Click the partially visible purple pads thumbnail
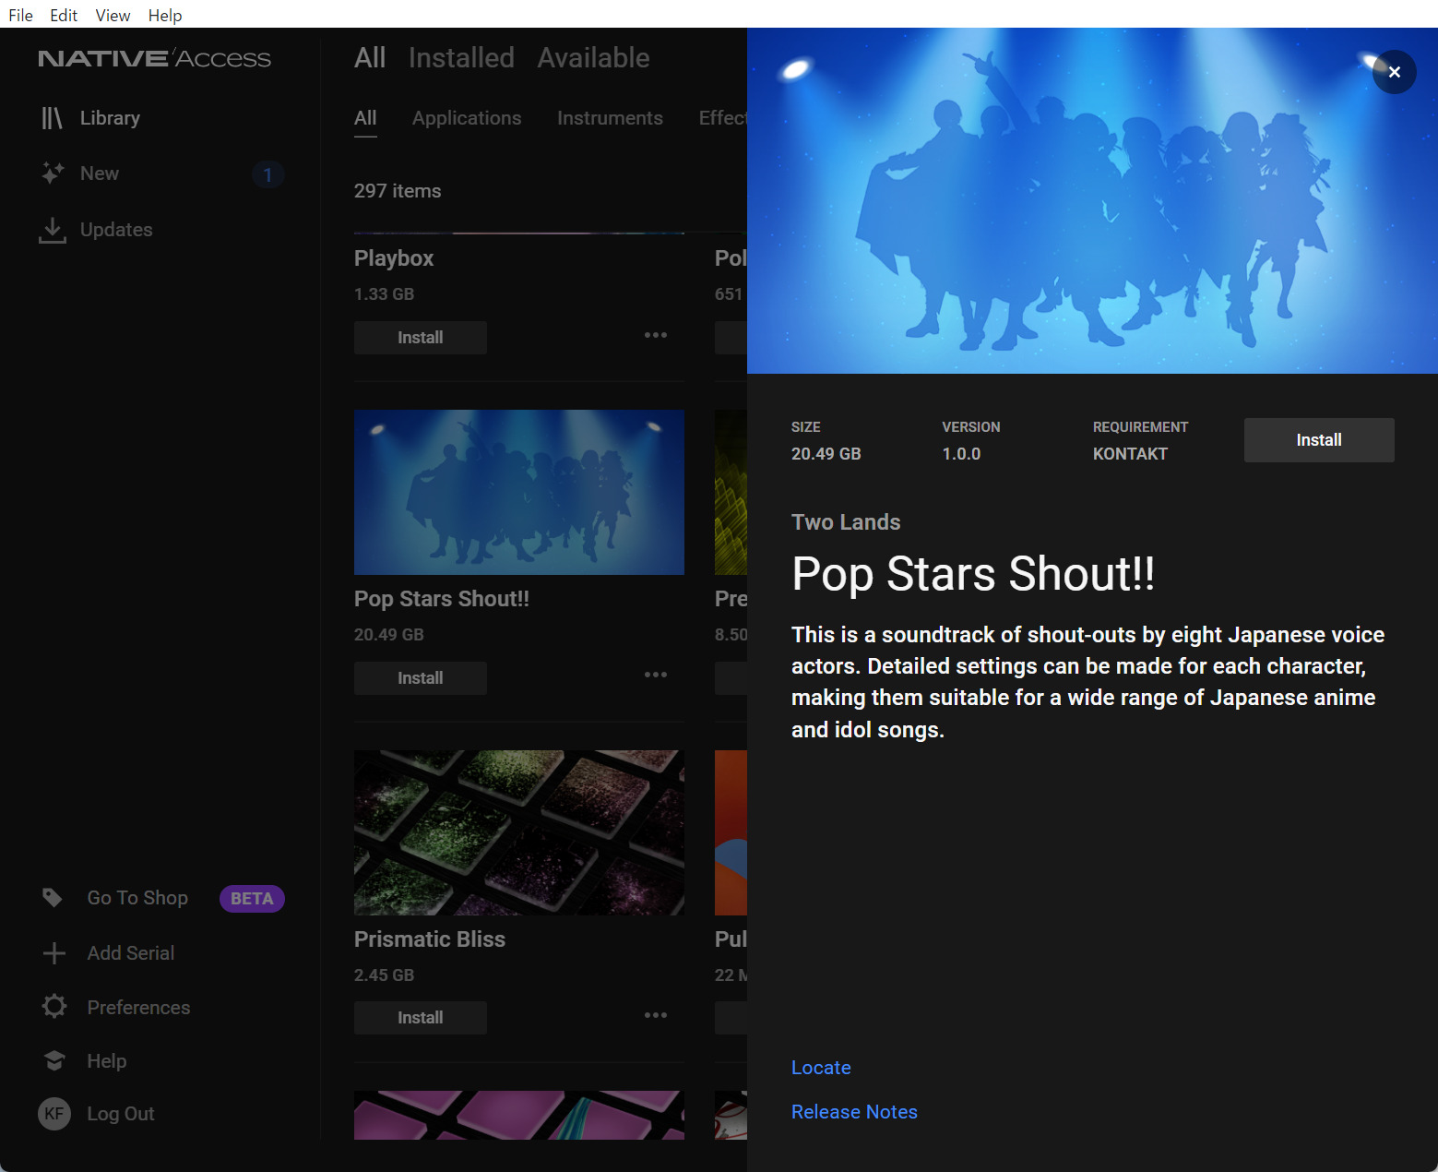 519,1115
